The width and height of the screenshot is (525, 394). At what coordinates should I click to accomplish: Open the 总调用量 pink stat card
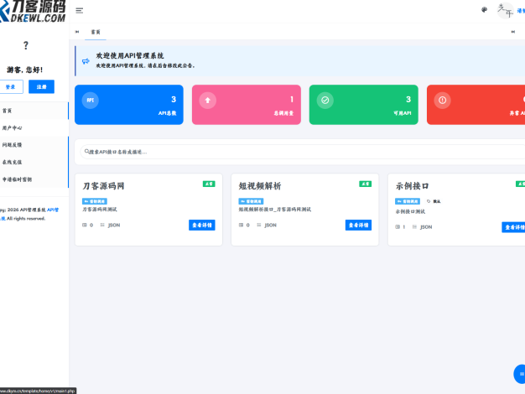[x=247, y=105]
